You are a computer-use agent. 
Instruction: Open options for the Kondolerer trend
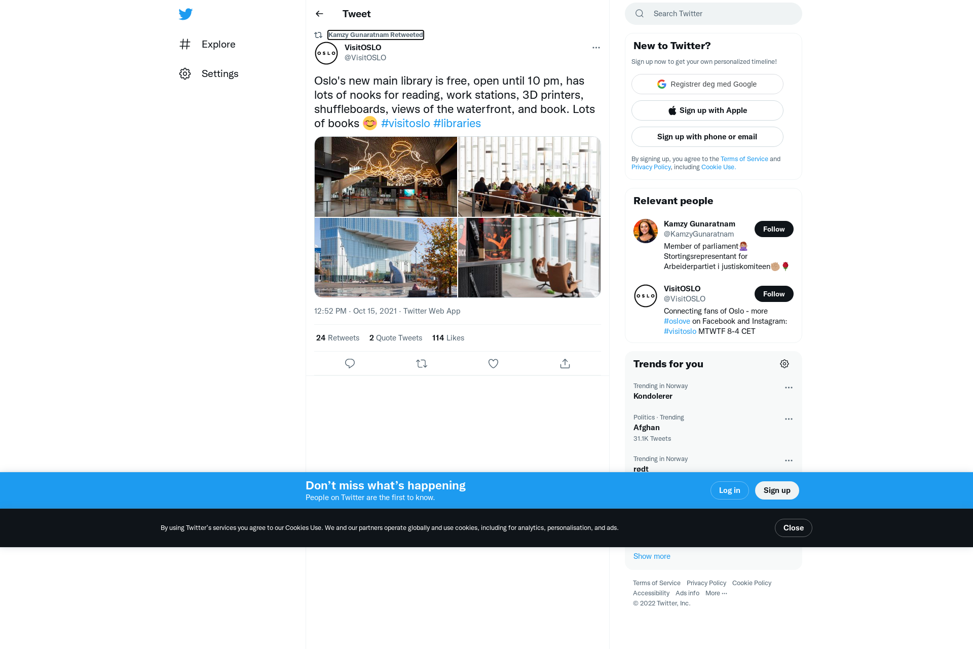point(789,388)
